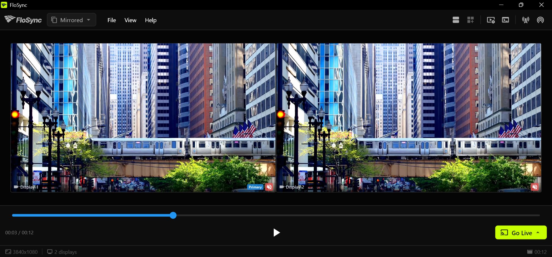Click the Primary badge on Display 1
Viewport: 552px width, 257px height.
tap(255, 187)
